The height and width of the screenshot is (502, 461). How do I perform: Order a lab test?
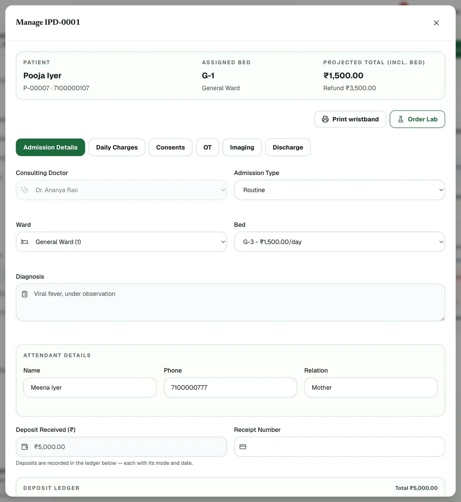click(x=417, y=119)
